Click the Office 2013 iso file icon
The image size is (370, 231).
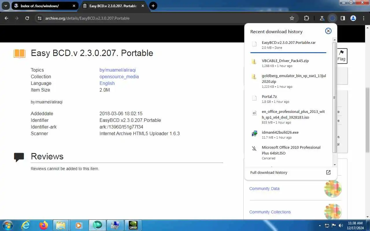point(254,113)
